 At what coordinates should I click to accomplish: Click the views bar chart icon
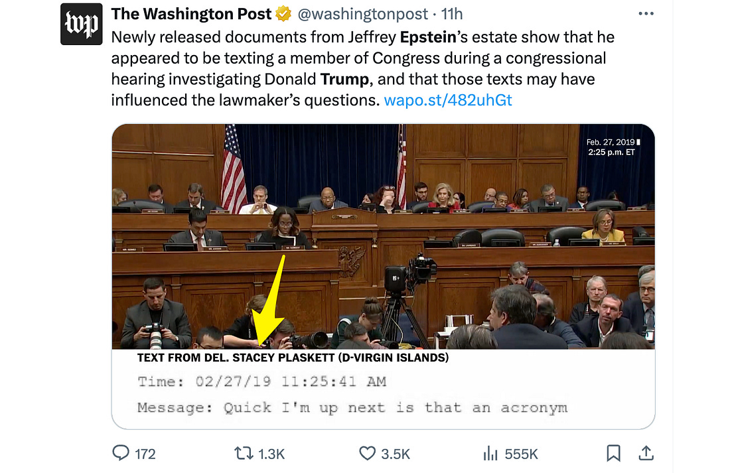click(x=490, y=453)
